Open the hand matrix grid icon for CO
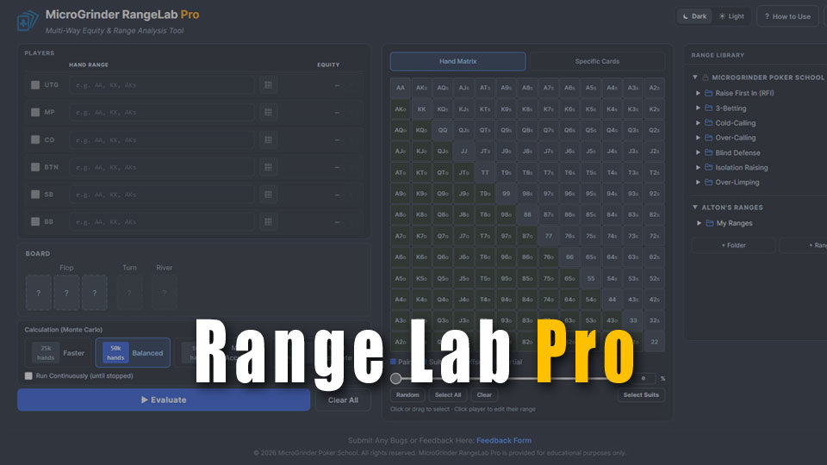Screen dimensions: 827x465 268,139
